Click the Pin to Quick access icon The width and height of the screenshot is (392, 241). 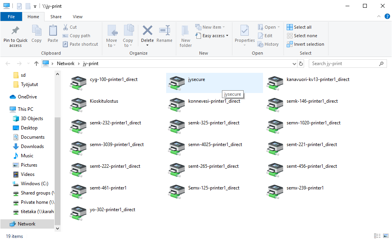click(15, 31)
